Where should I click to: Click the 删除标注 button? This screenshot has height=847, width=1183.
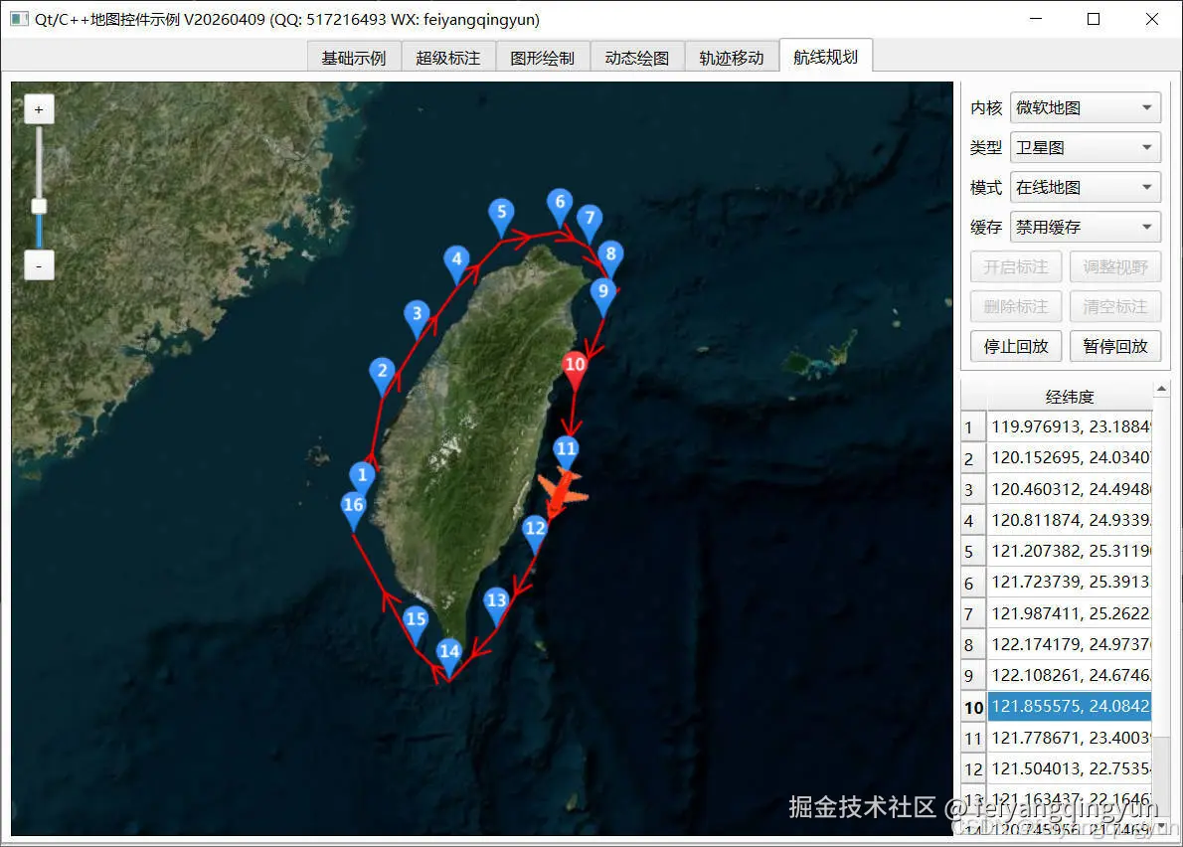coord(1016,306)
